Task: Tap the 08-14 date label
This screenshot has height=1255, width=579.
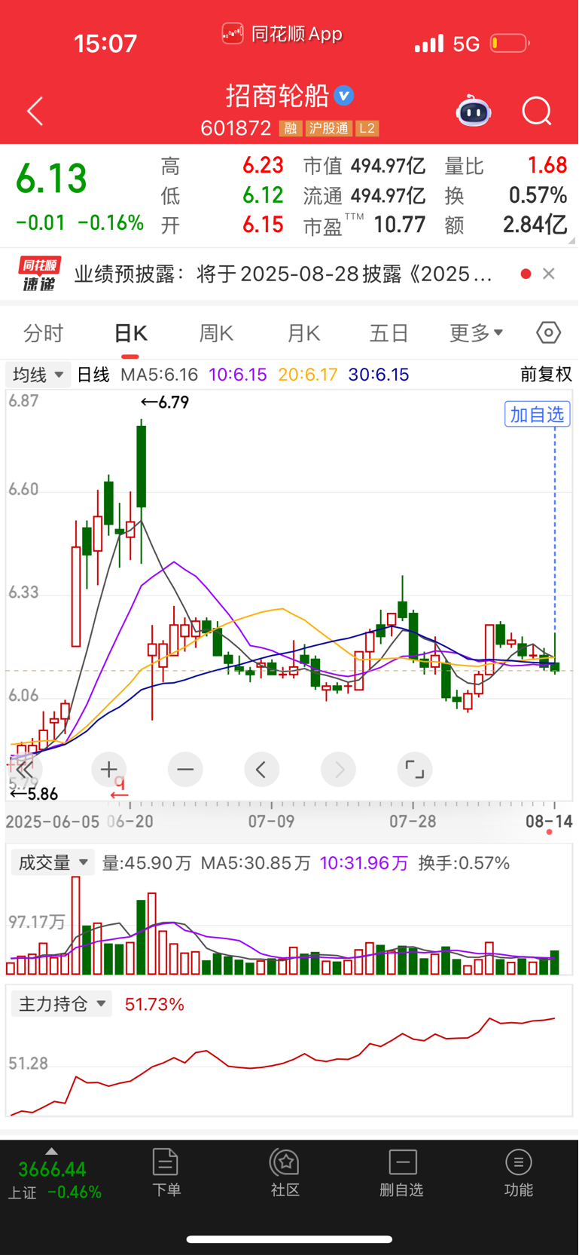Action: click(549, 821)
